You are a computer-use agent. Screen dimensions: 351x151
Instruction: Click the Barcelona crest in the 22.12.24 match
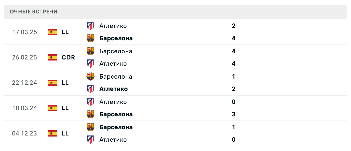tap(90, 77)
